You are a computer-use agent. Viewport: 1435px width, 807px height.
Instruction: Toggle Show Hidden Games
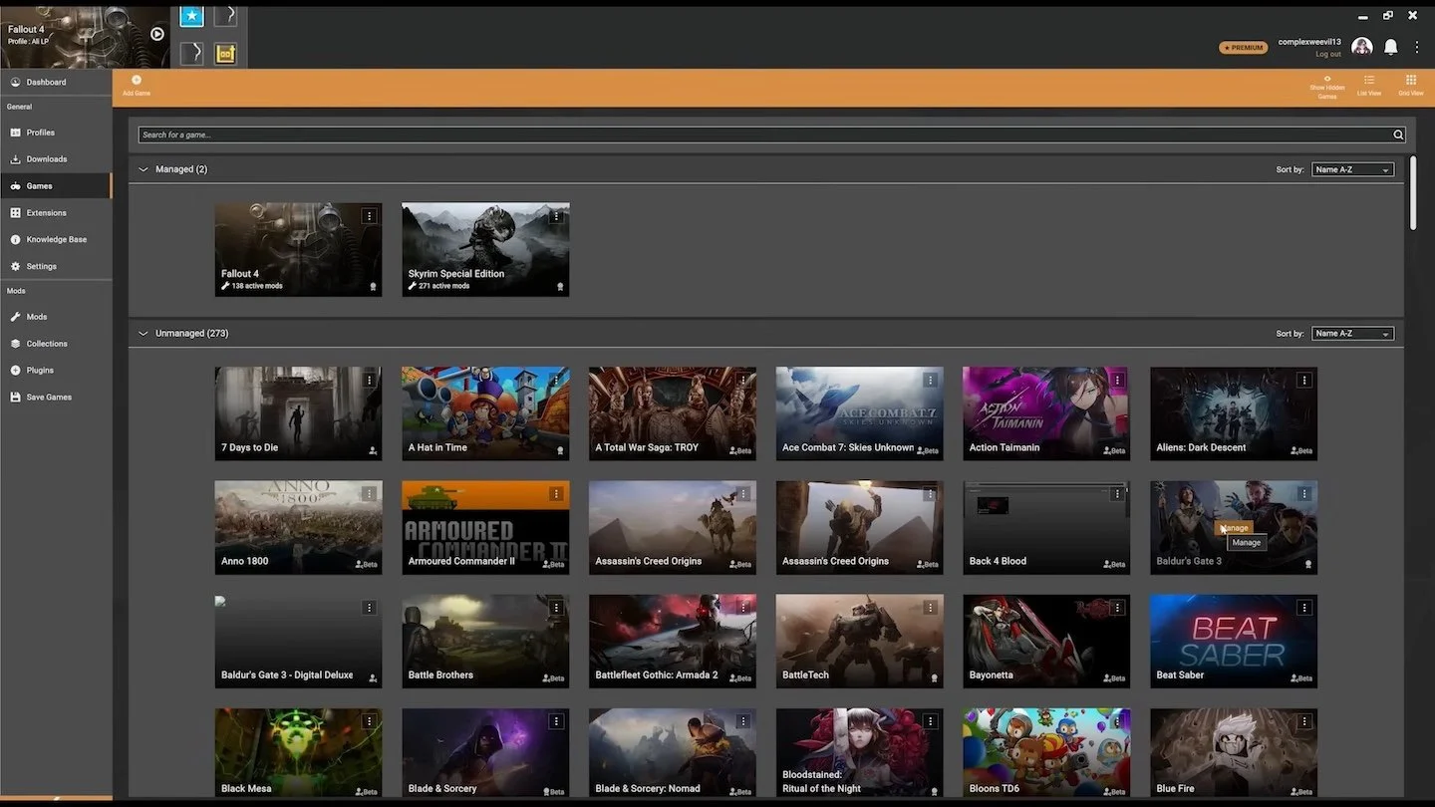click(x=1327, y=87)
